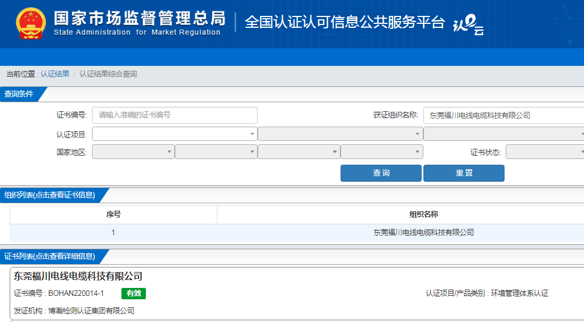Click 环境管理体系认证 category text

pos(519,293)
